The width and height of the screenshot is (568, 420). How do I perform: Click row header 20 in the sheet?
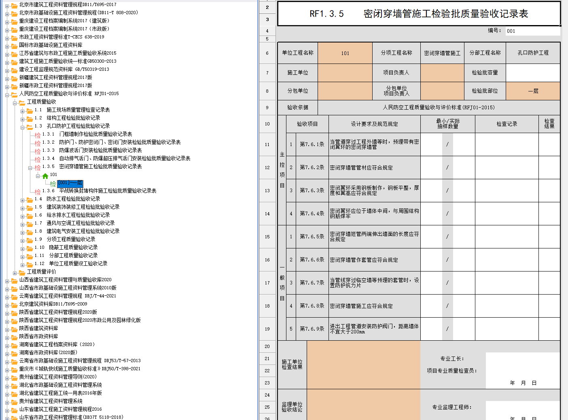[x=267, y=346]
